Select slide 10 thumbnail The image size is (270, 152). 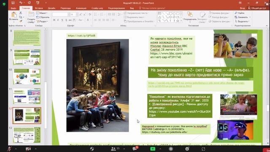27,76
